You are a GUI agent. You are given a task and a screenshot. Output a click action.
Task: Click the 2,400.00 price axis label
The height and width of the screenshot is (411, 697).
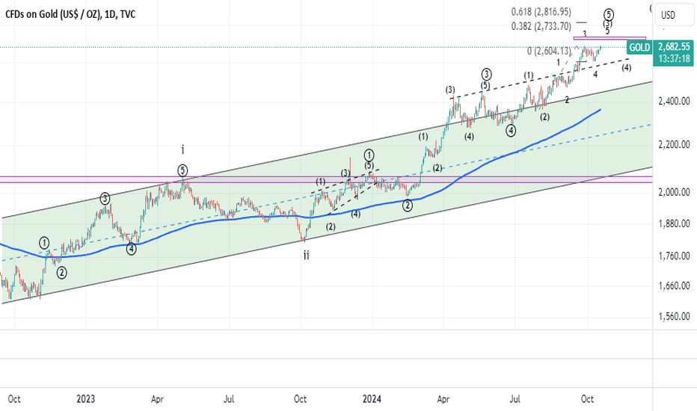click(x=674, y=102)
